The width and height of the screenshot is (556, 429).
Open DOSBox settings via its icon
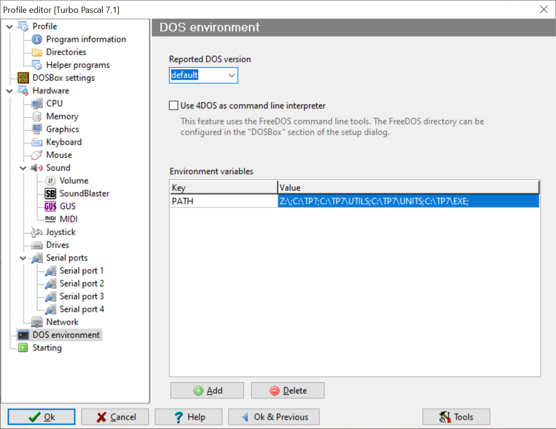pyautogui.click(x=23, y=78)
